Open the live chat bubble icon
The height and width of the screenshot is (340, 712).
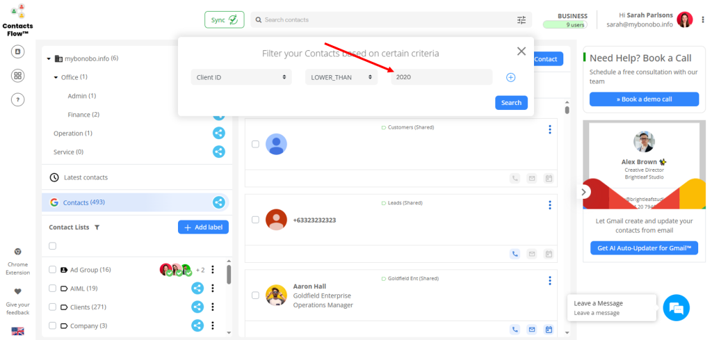676,307
